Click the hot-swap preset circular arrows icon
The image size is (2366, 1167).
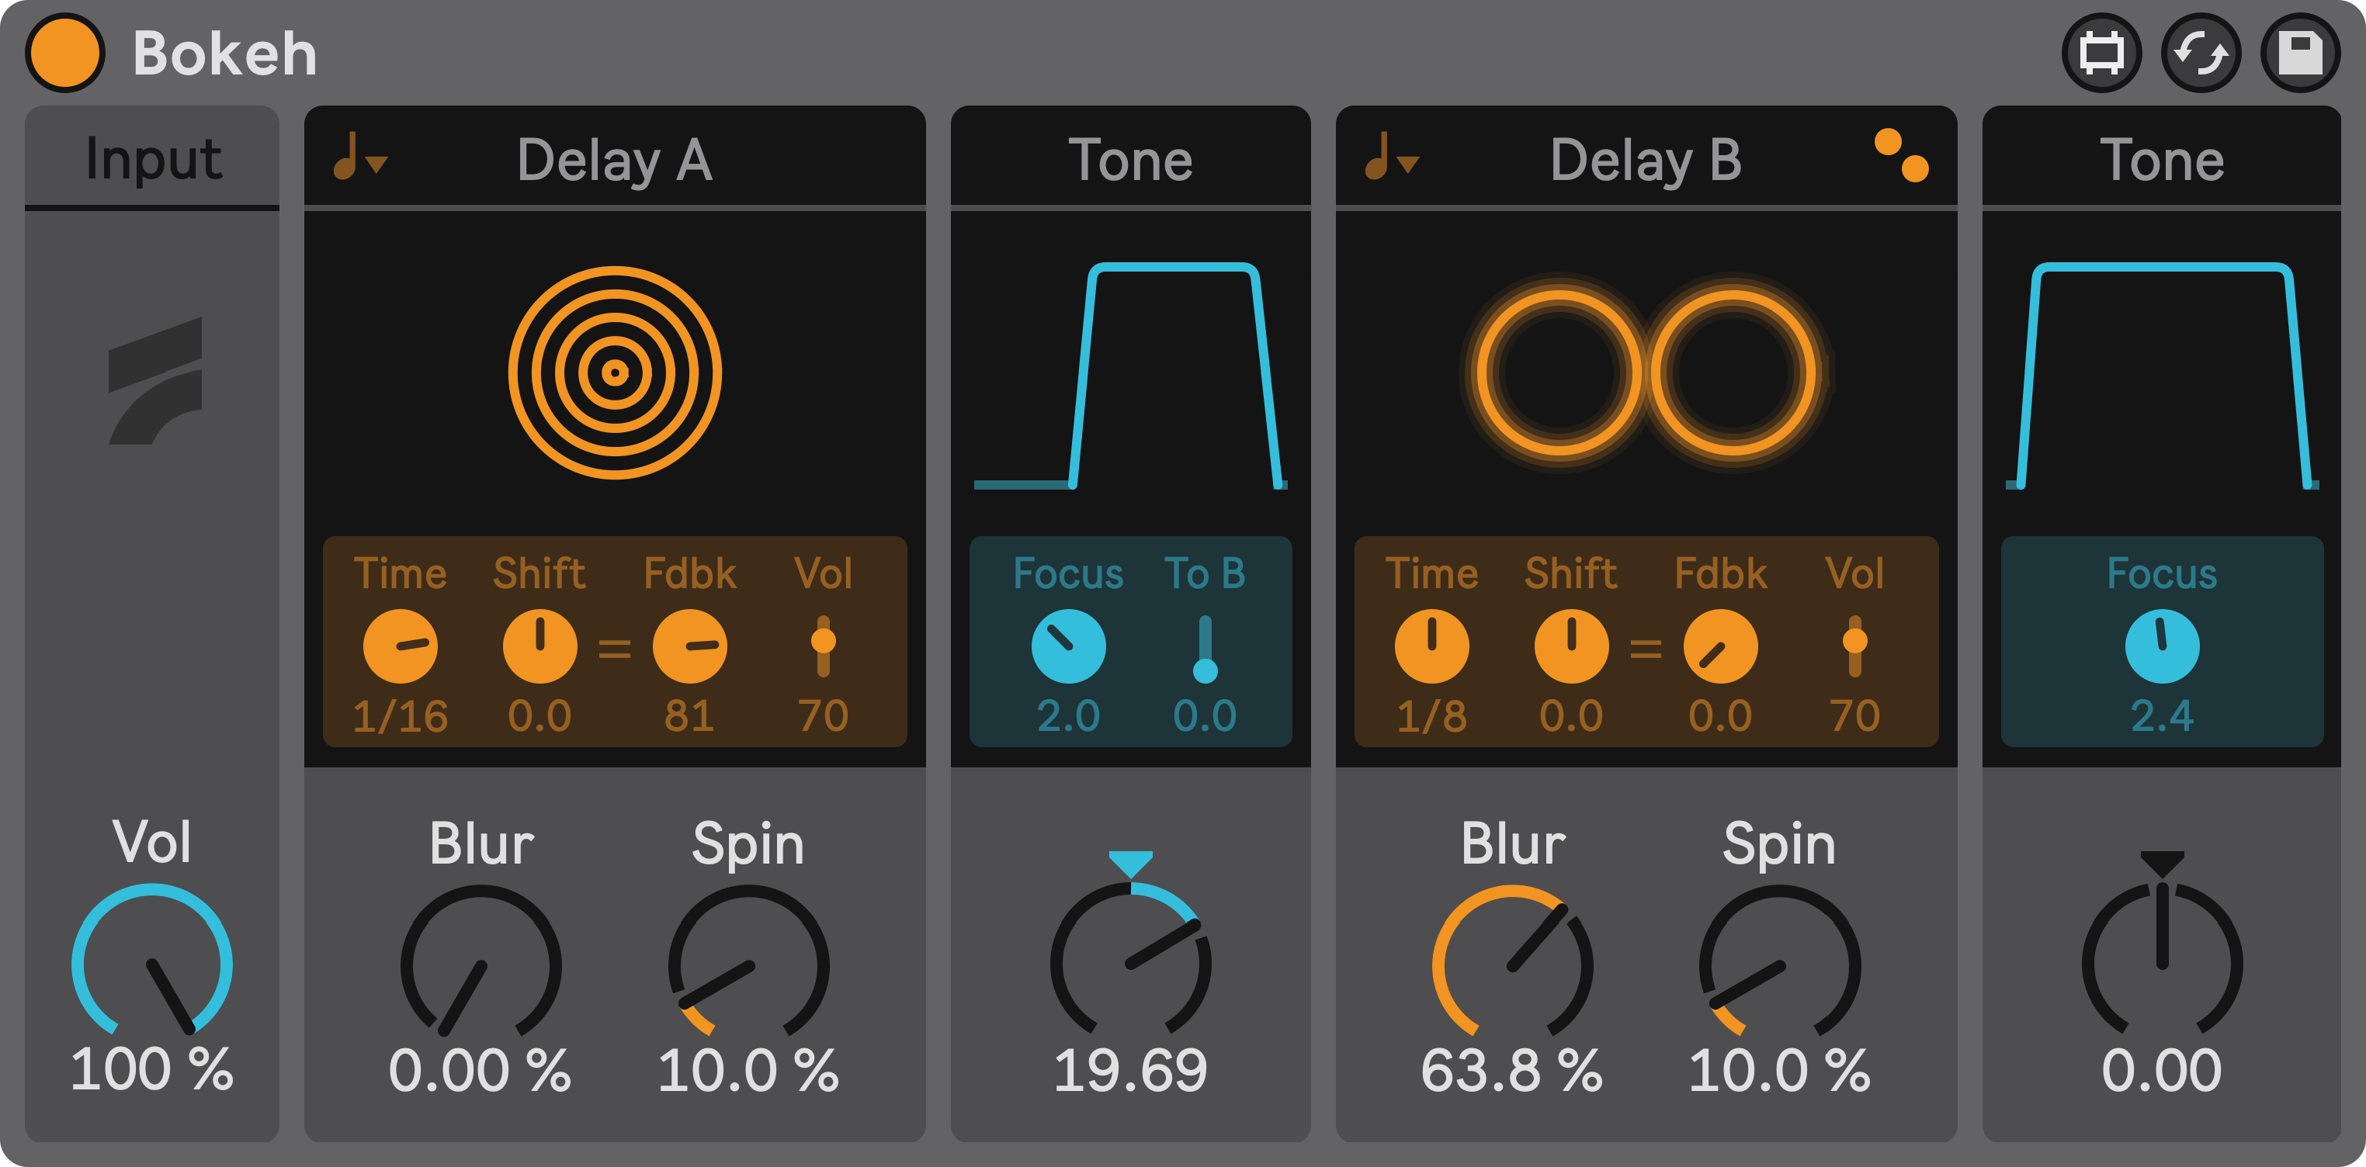coord(2201,54)
